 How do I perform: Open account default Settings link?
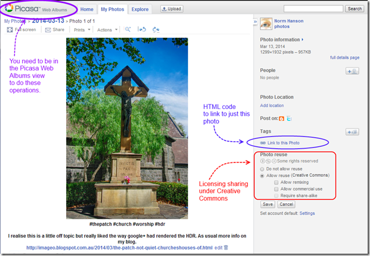click(x=307, y=214)
